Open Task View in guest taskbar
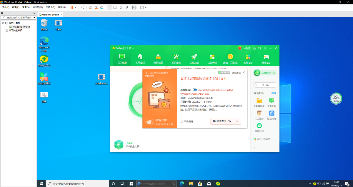The width and height of the screenshot is (353, 187). 122,184
